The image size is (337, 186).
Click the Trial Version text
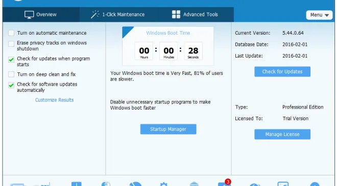296,118
